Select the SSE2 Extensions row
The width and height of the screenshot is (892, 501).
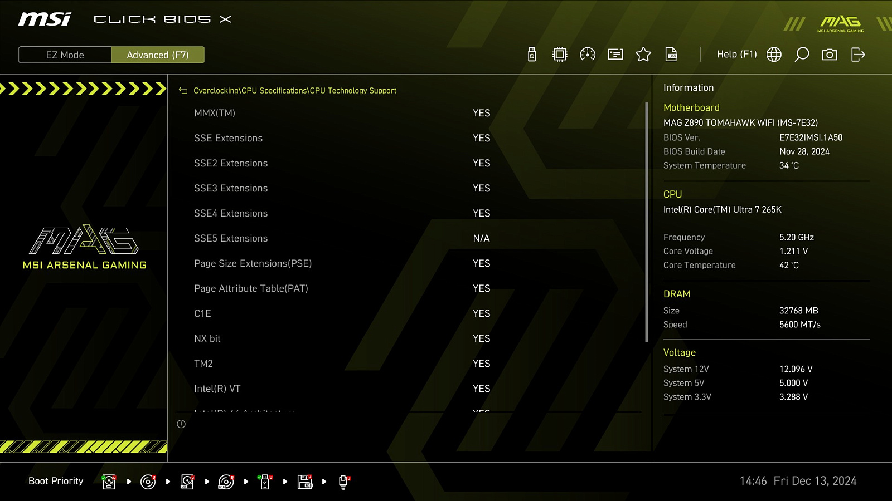click(x=409, y=163)
